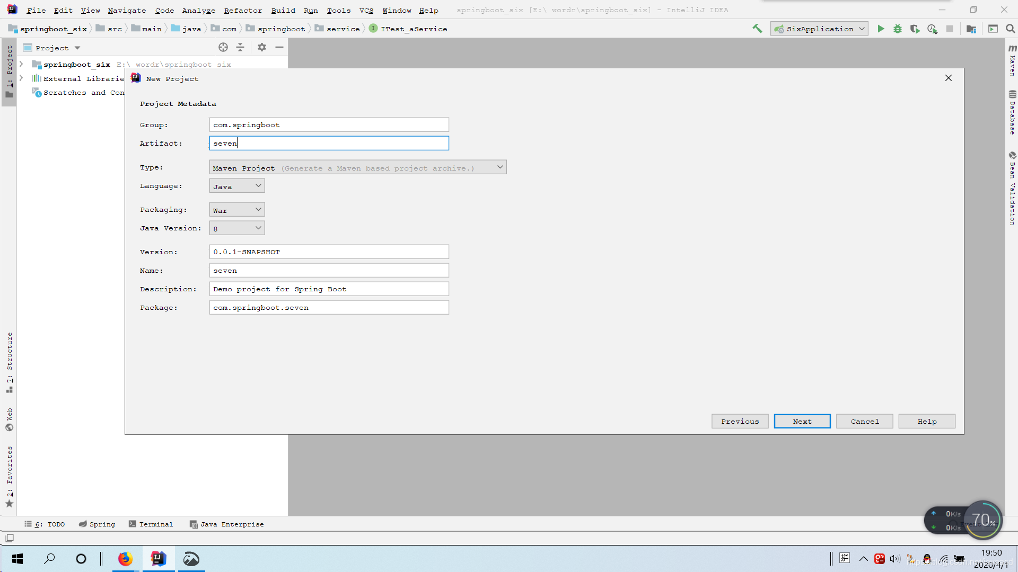Open the 6: TODO tab

pos(45,524)
